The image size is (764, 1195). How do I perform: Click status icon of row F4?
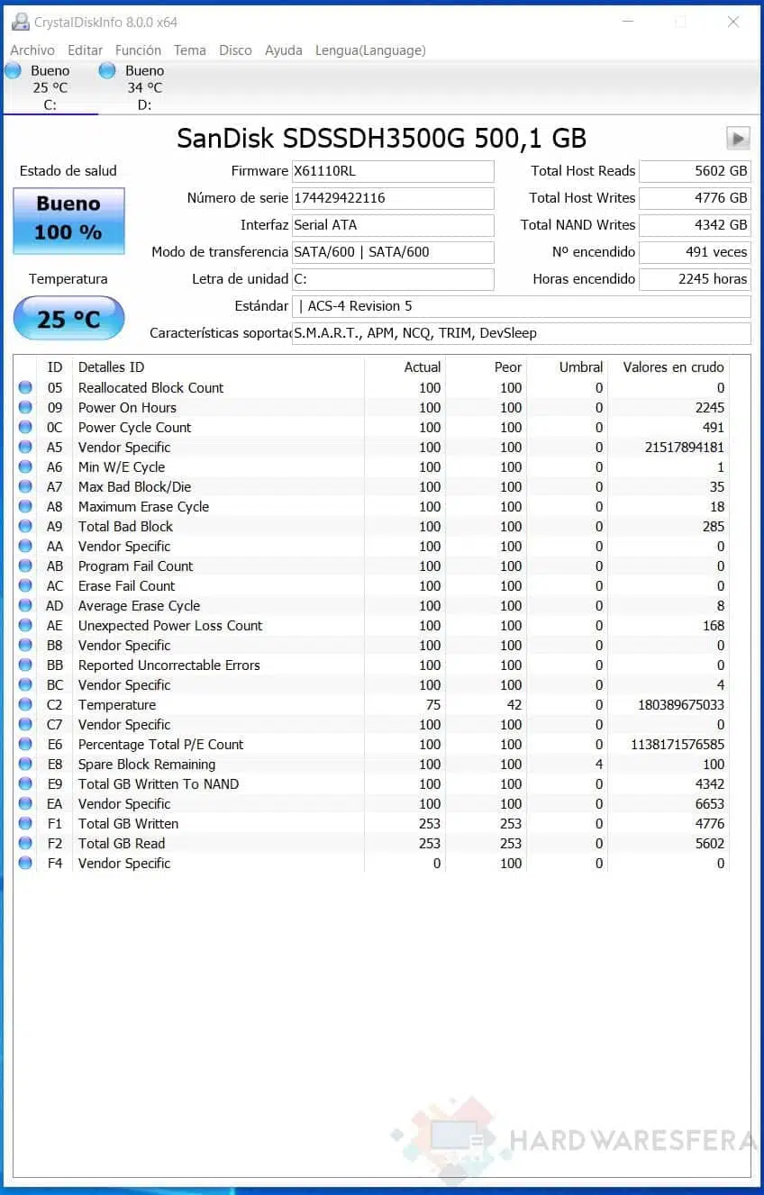pos(25,864)
